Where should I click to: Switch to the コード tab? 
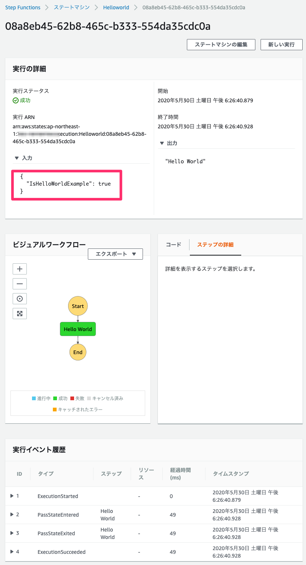coord(173,245)
